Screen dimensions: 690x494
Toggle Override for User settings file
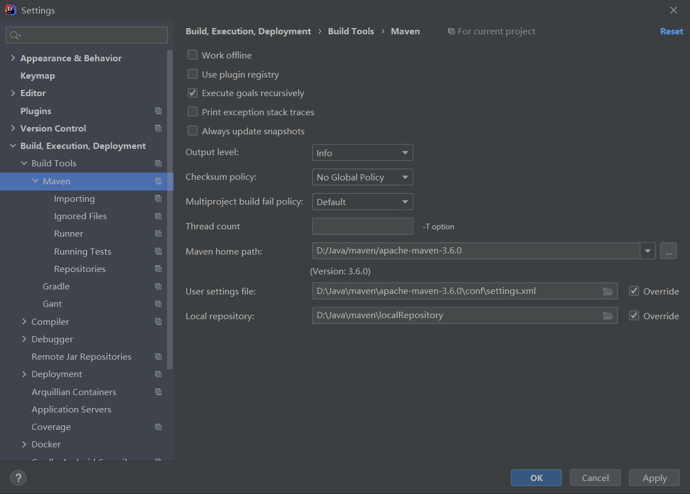point(634,291)
